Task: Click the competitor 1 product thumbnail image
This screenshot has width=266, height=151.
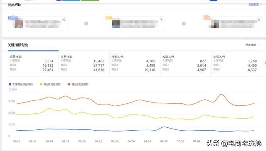Action: coord(116,24)
